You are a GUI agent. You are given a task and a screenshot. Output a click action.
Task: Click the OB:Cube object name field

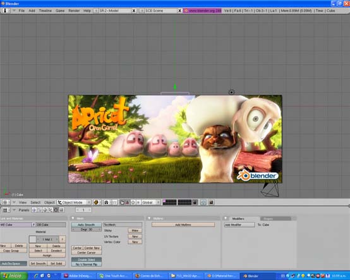pyautogui.click(x=51, y=224)
